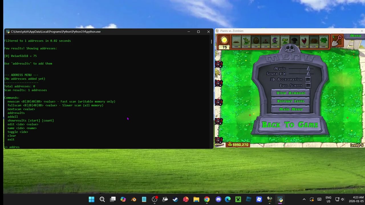Toggle the Full Screen checkbox
Screen dimensions: 365x205
(x=308, y=85)
